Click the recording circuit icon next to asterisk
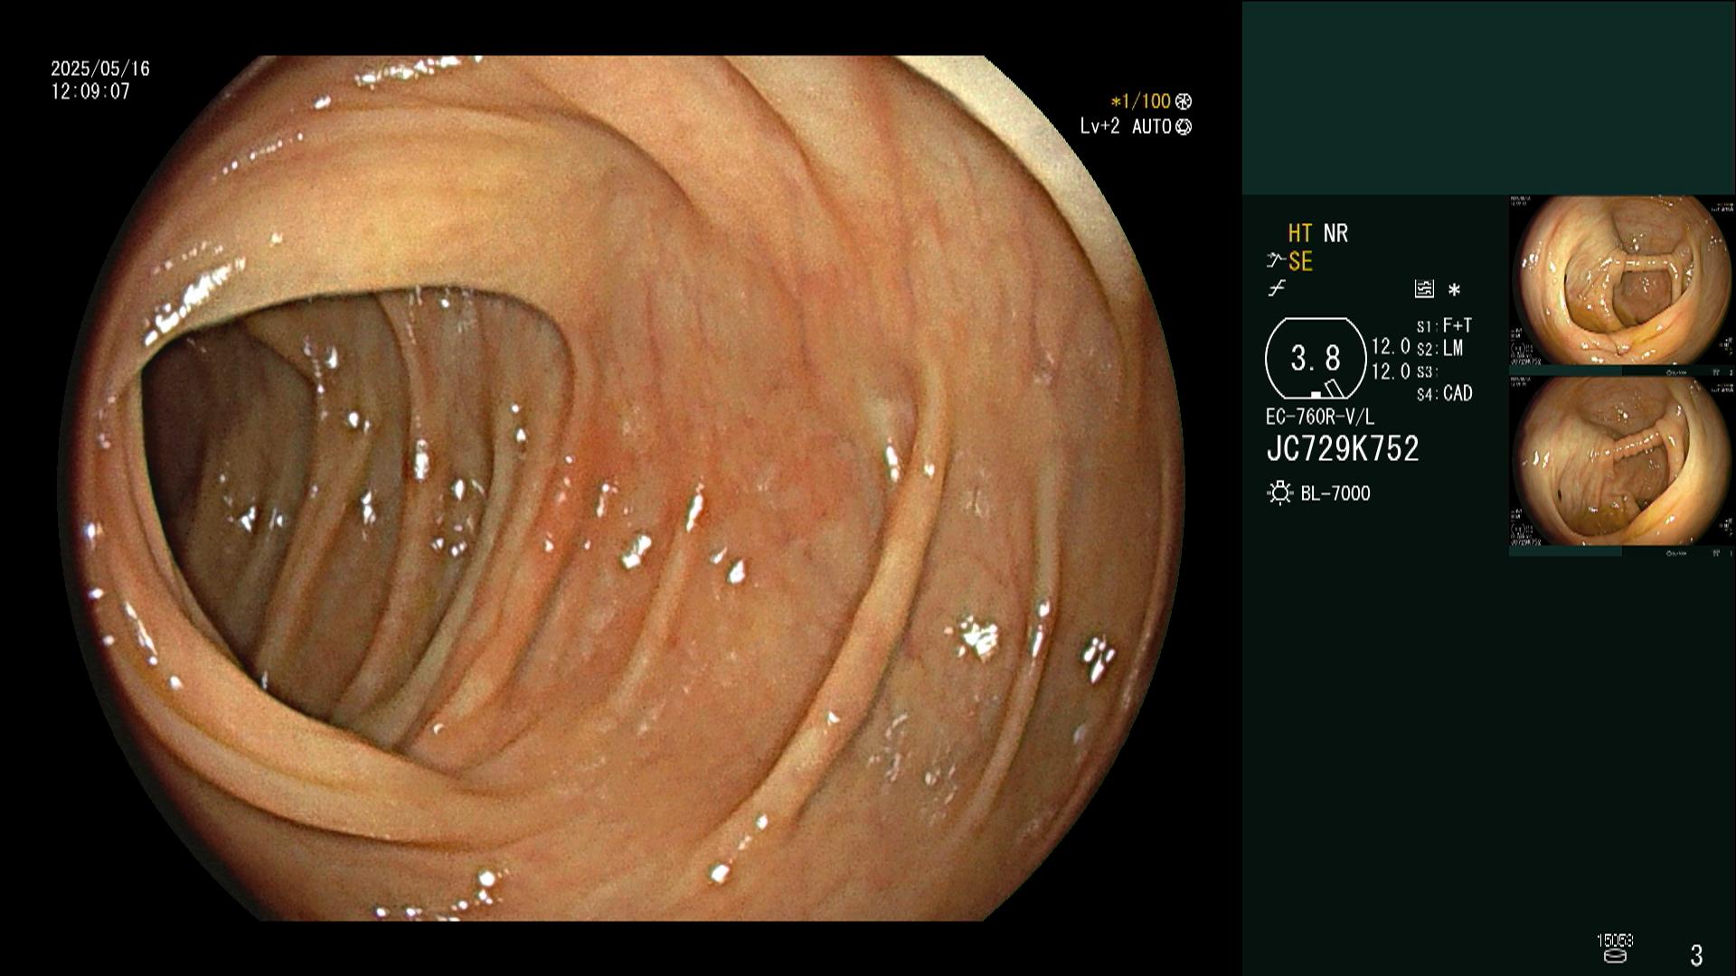The width and height of the screenshot is (1736, 976). 1424,289
